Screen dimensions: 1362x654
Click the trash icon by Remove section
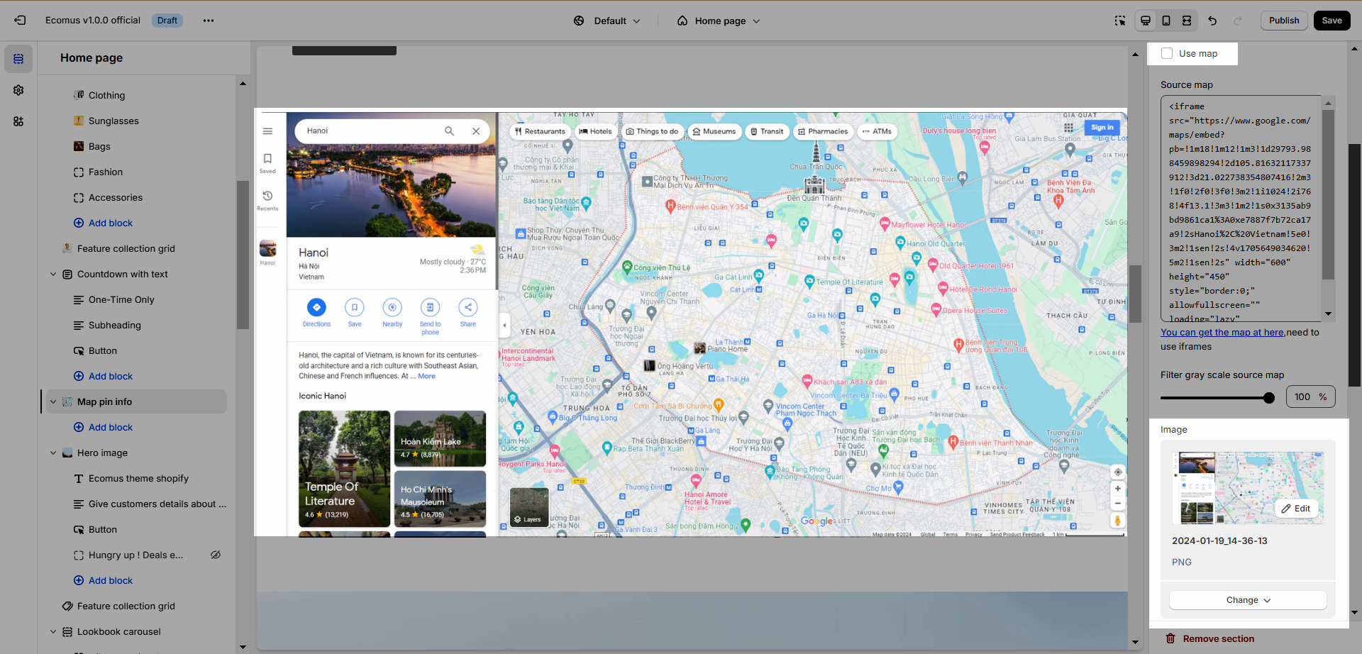tap(1170, 638)
